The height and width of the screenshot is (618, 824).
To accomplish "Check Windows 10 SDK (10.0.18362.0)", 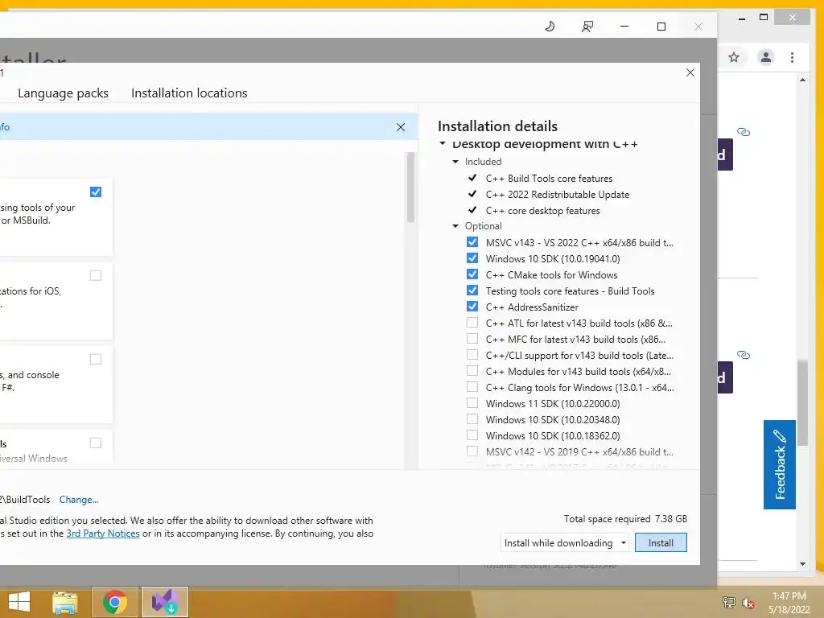I will click(x=472, y=435).
